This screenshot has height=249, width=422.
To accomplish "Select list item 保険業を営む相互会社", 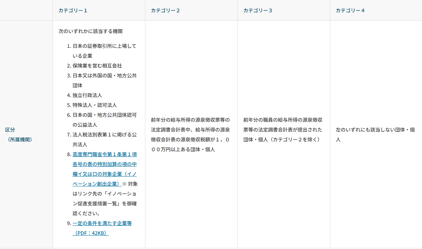I will point(97,66).
